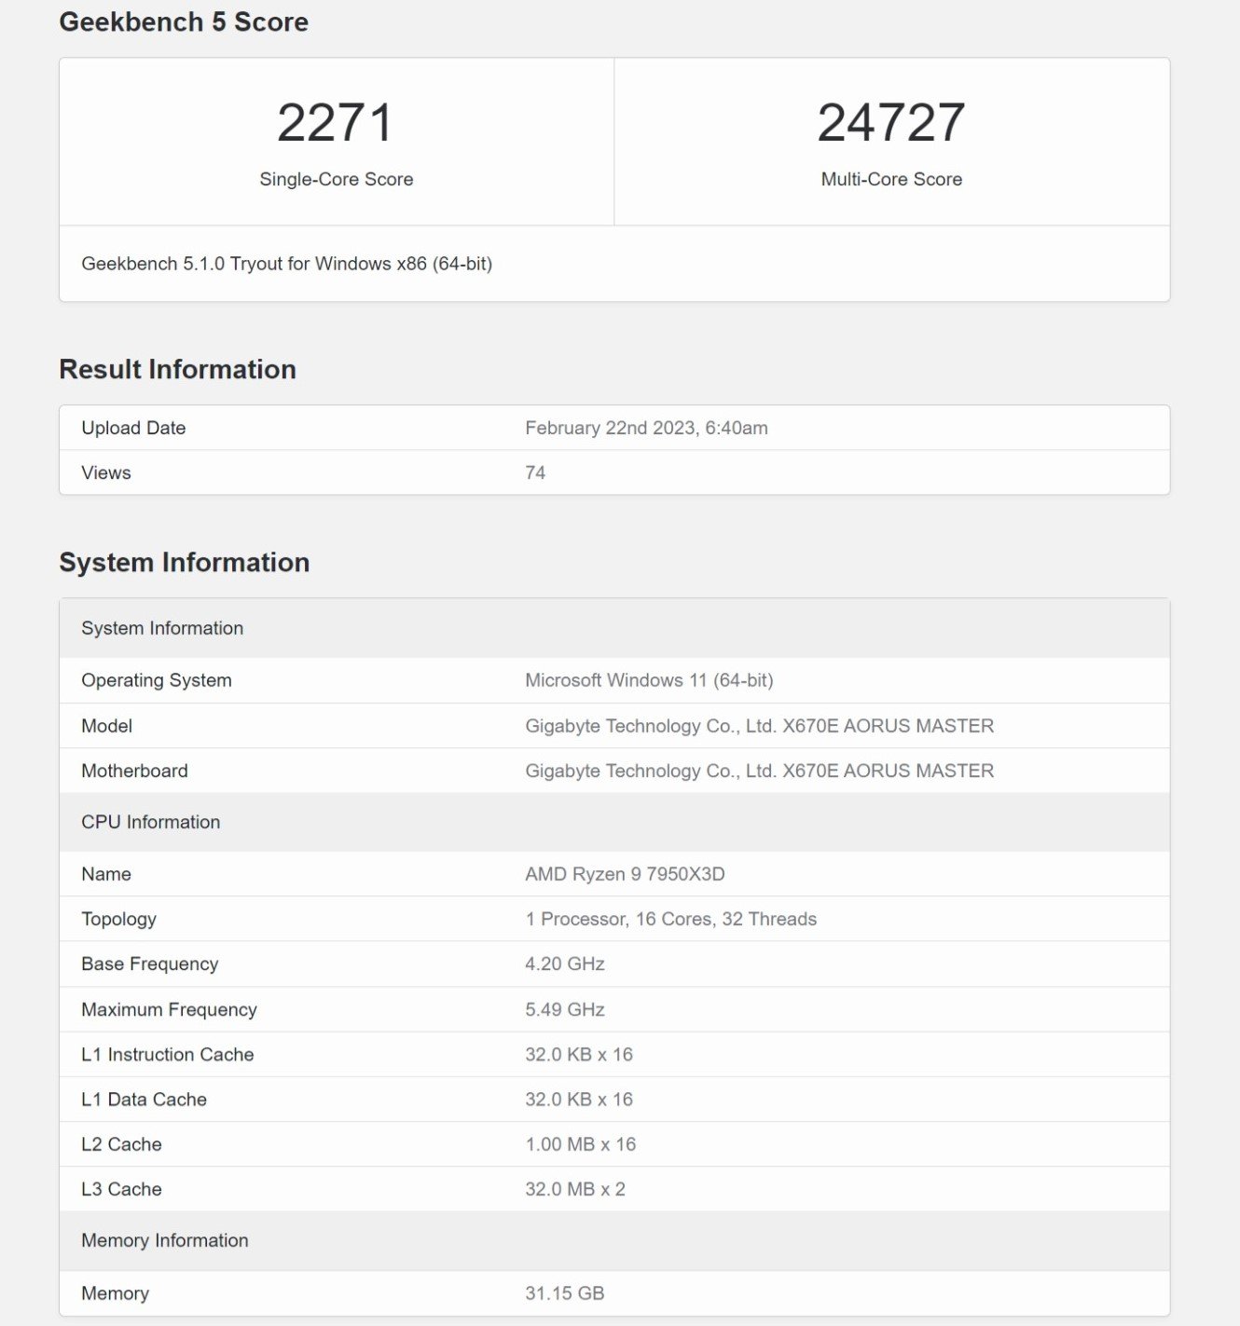
Task: Click the CPU Information section header
Action: pyautogui.click(x=614, y=822)
